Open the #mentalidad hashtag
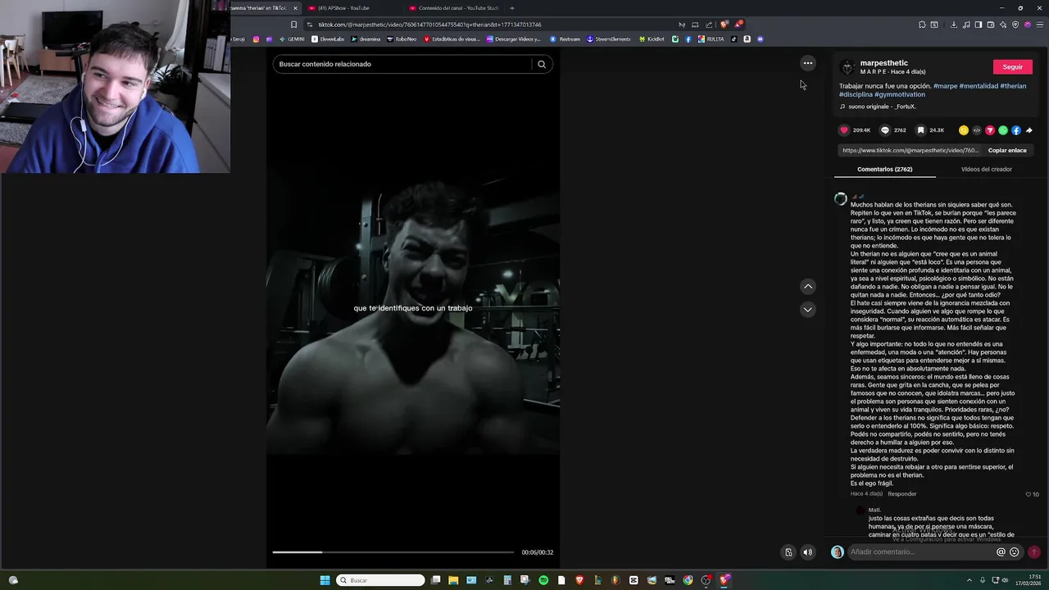The height and width of the screenshot is (590, 1049). (979, 86)
